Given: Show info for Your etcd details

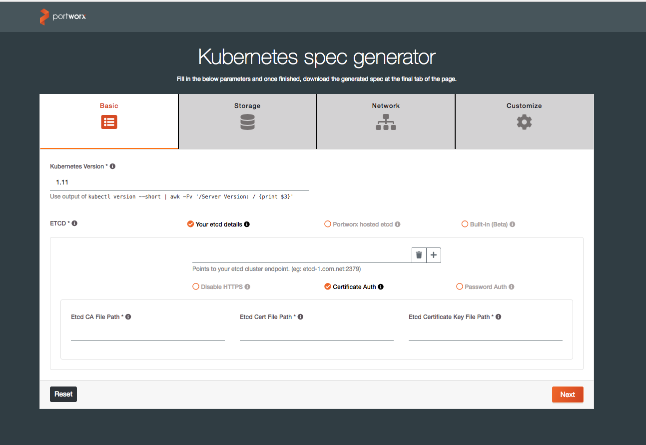Looking at the screenshot, I should (x=247, y=224).
